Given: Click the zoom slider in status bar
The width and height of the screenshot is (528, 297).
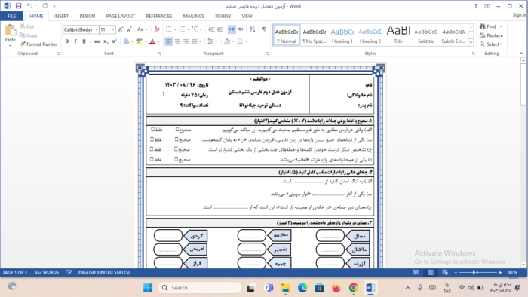Looking at the screenshot, I should (477, 272).
